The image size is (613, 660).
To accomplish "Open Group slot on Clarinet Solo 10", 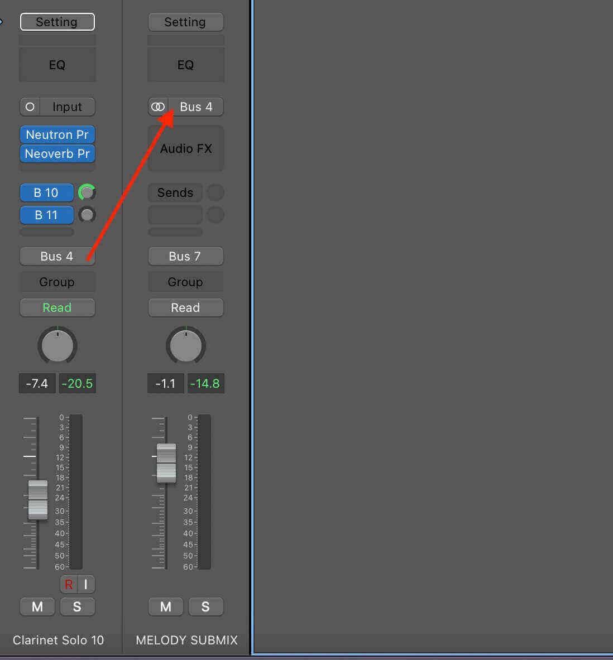I will (58, 282).
